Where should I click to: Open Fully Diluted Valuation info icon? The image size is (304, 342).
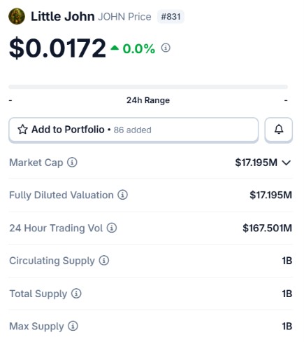click(122, 195)
